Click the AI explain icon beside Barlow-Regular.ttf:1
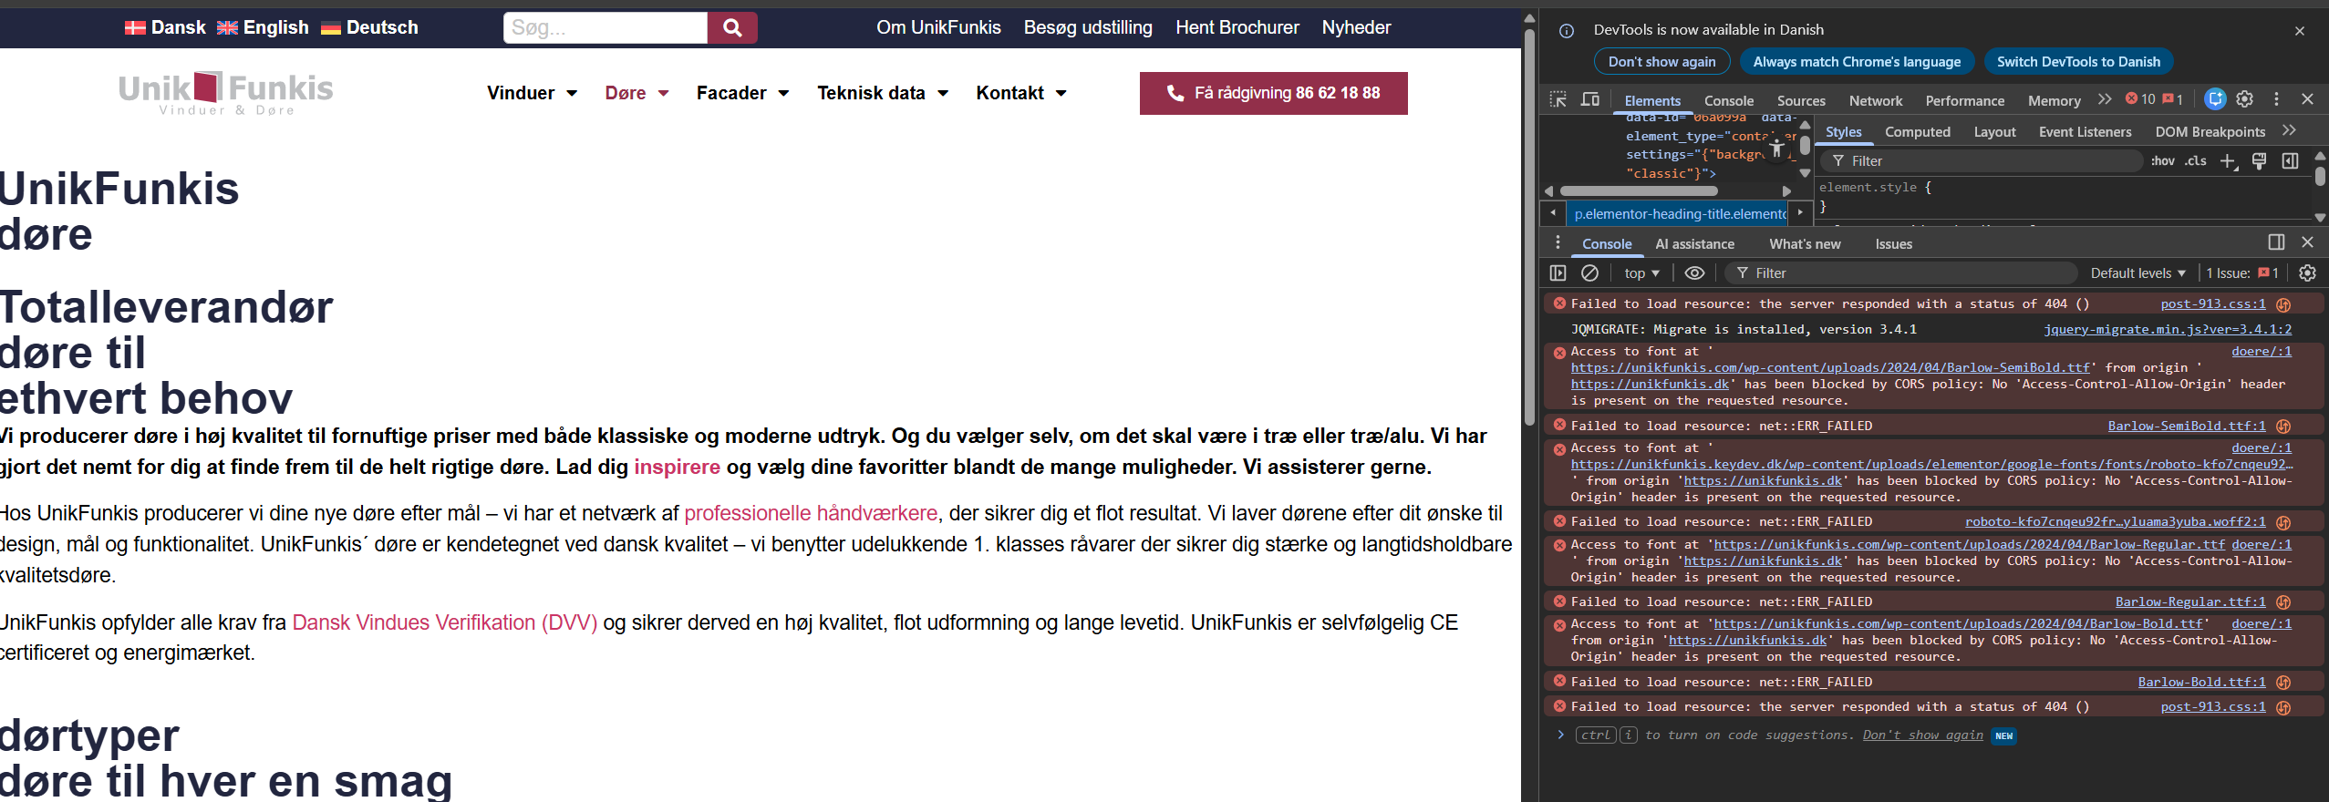 click(2283, 602)
